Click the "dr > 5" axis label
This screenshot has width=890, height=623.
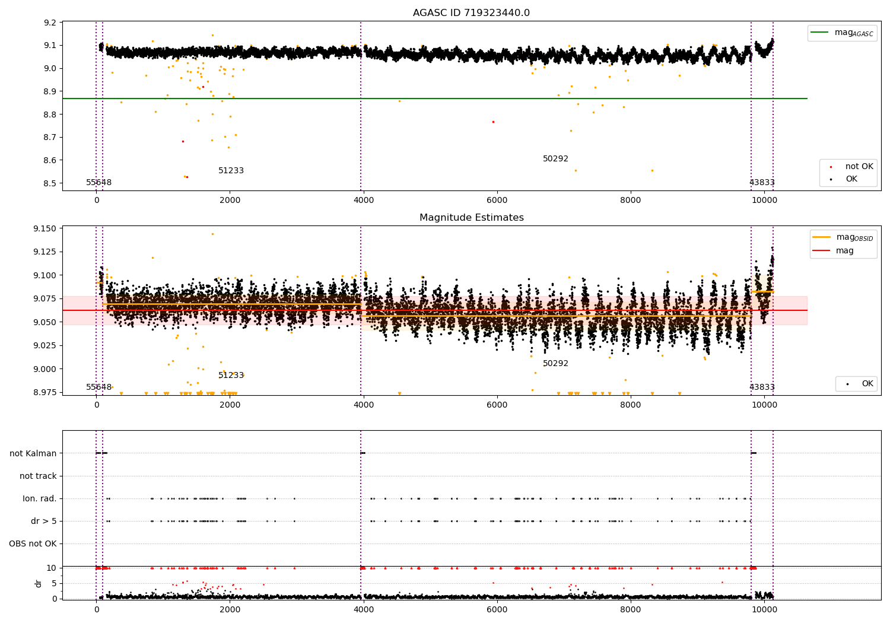point(44,521)
